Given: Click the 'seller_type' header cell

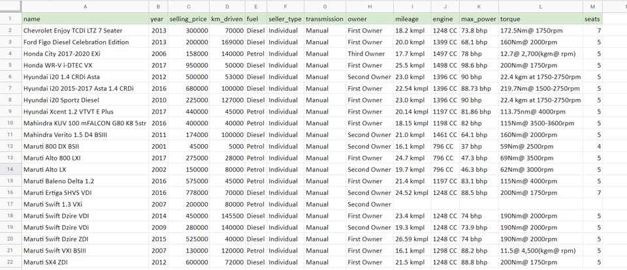Looking at the screenshot, I should 285,19.
